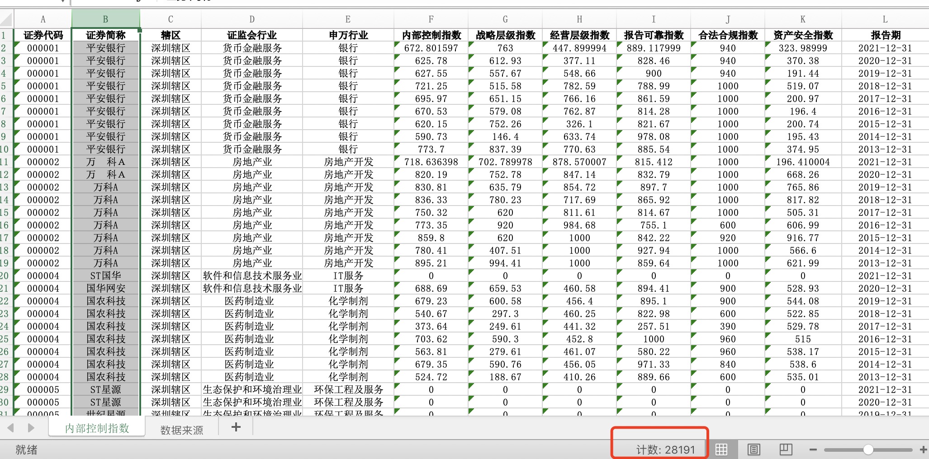Select cell with value 984.68
Screen dimensions: 929x459
click(579, 225)
